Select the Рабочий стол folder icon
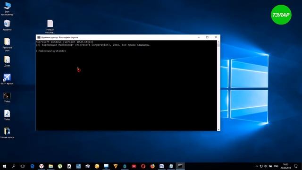 7,45
